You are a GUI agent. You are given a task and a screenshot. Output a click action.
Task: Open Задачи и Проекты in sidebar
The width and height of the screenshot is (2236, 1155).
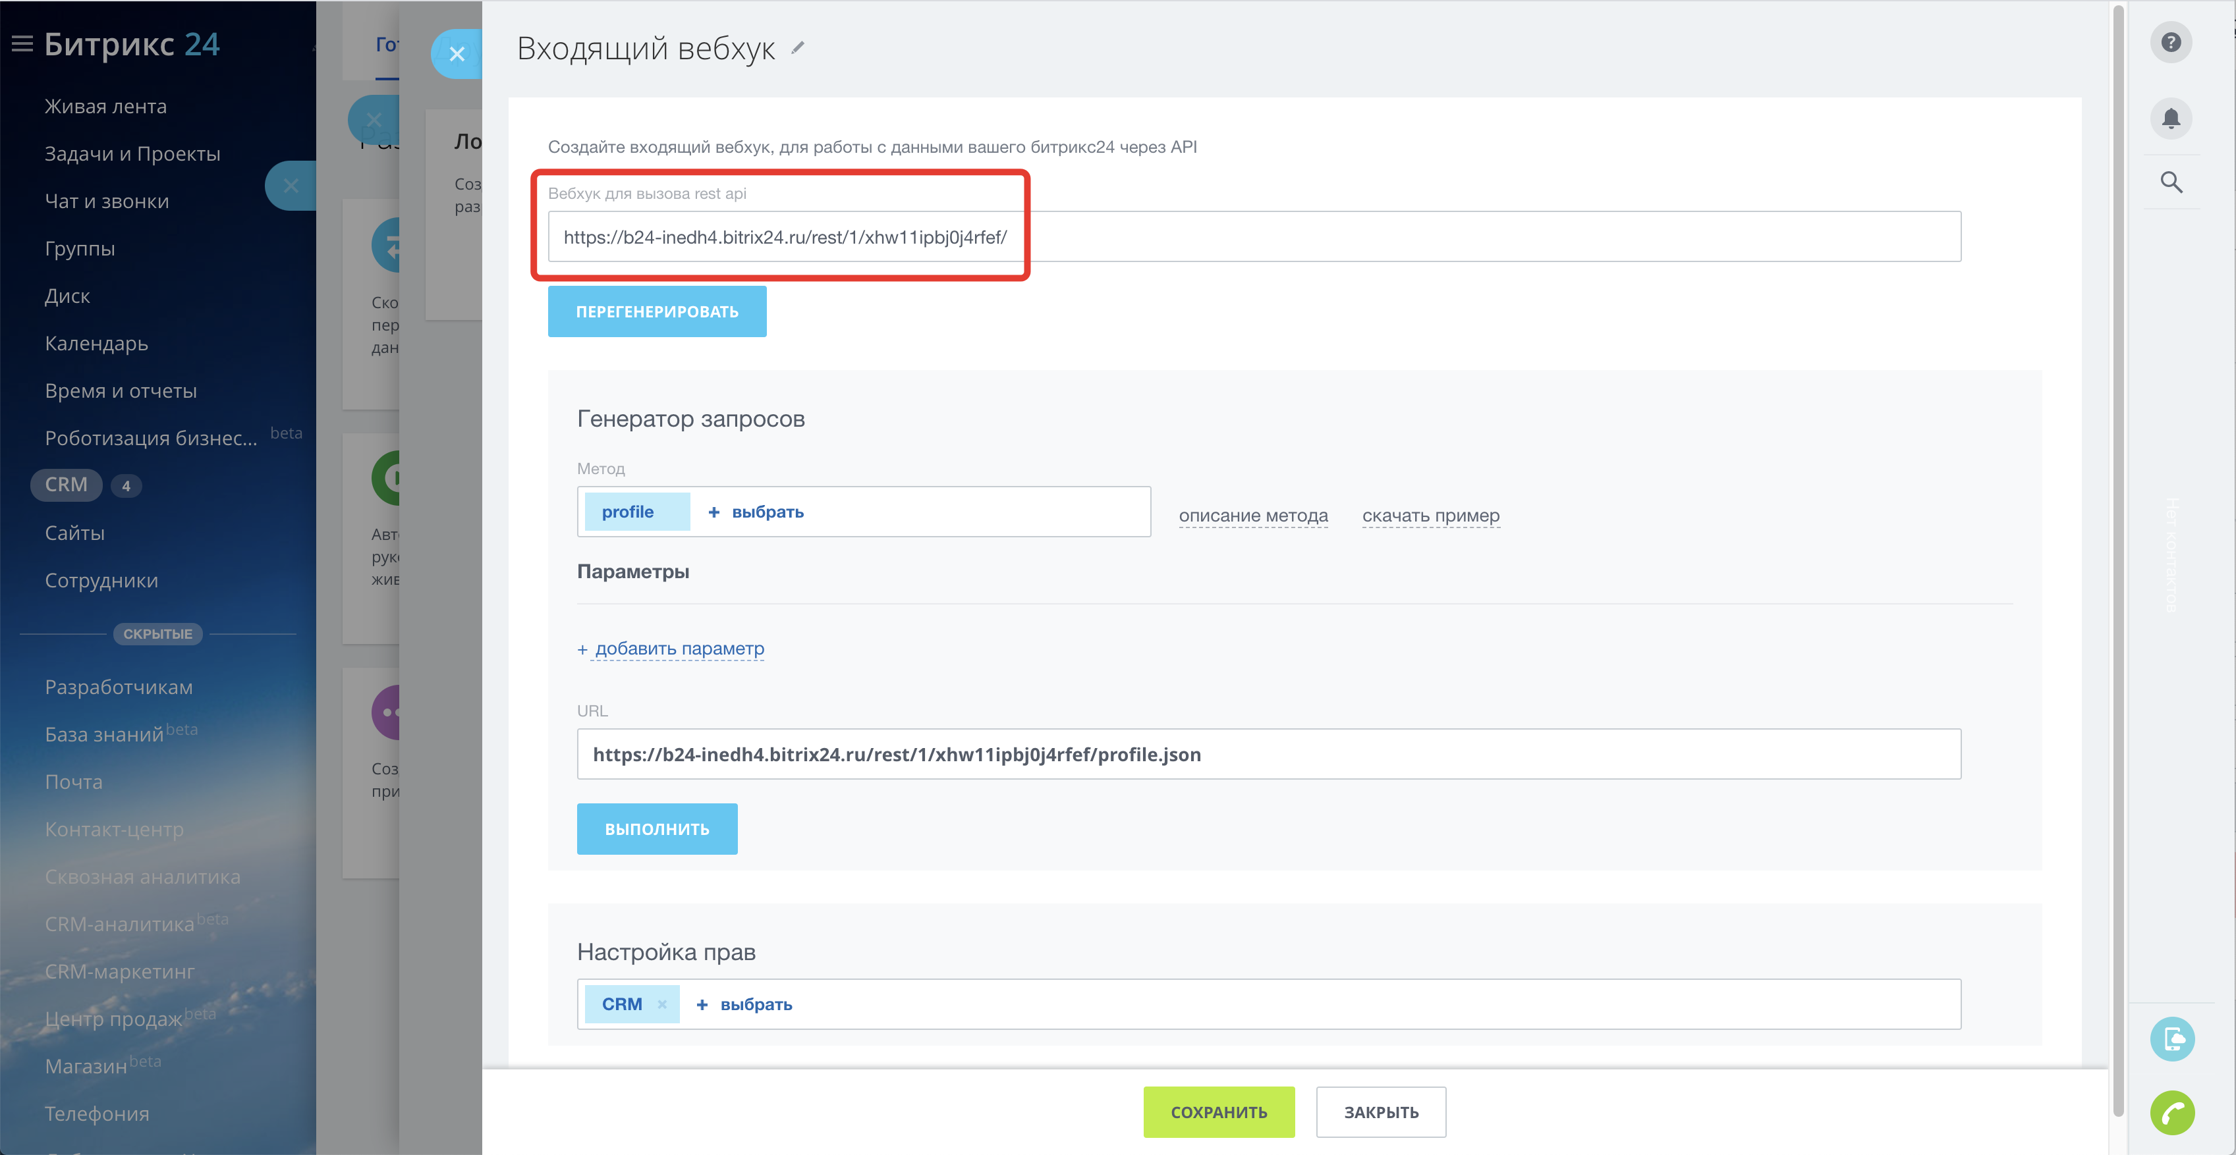click(133, 153)
